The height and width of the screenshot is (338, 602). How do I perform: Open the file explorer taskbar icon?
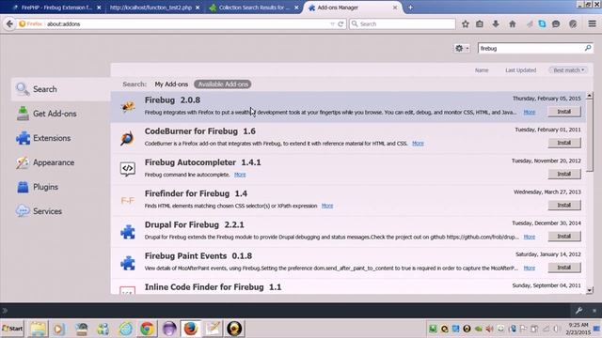[38, 329]
